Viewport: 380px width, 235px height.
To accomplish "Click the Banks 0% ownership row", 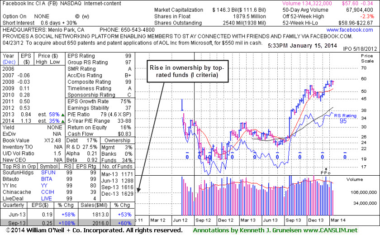I will coord(117,154).
